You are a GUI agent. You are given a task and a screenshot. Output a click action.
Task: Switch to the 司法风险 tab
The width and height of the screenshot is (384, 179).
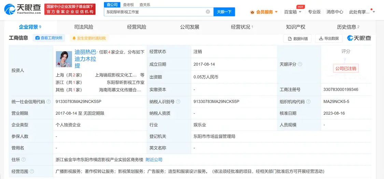pos(84,27)
